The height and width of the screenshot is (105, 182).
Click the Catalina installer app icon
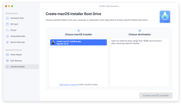(53, 43)
